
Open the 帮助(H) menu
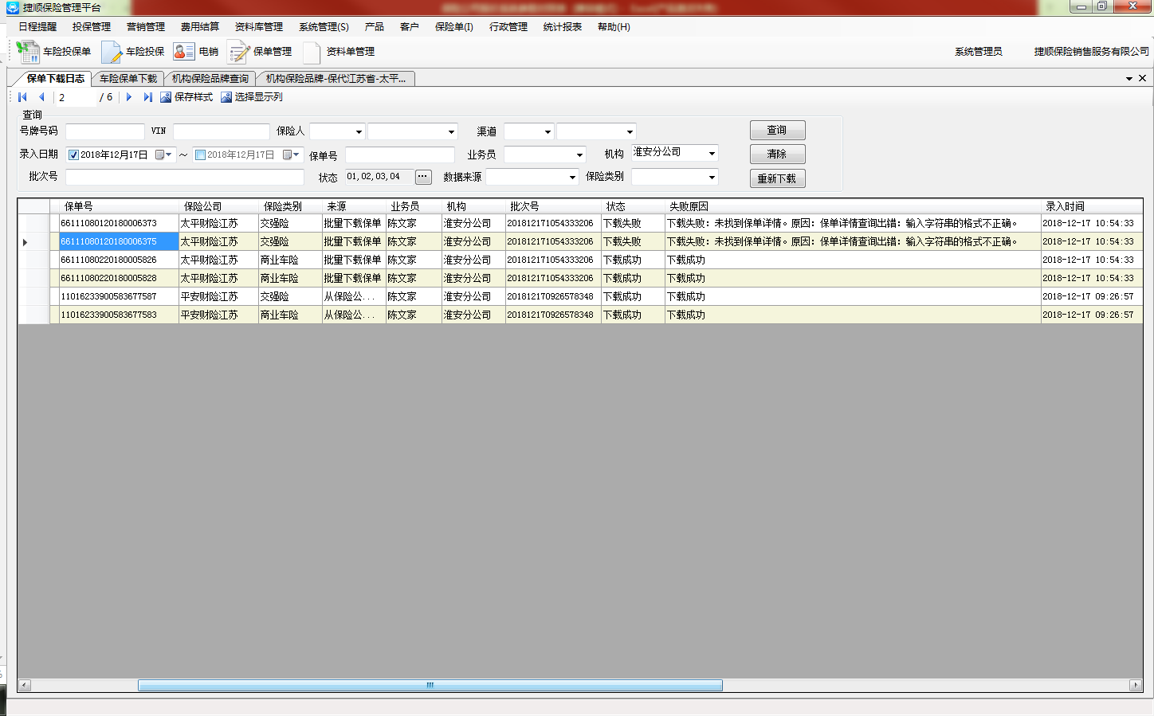click(x=614, y=27)
